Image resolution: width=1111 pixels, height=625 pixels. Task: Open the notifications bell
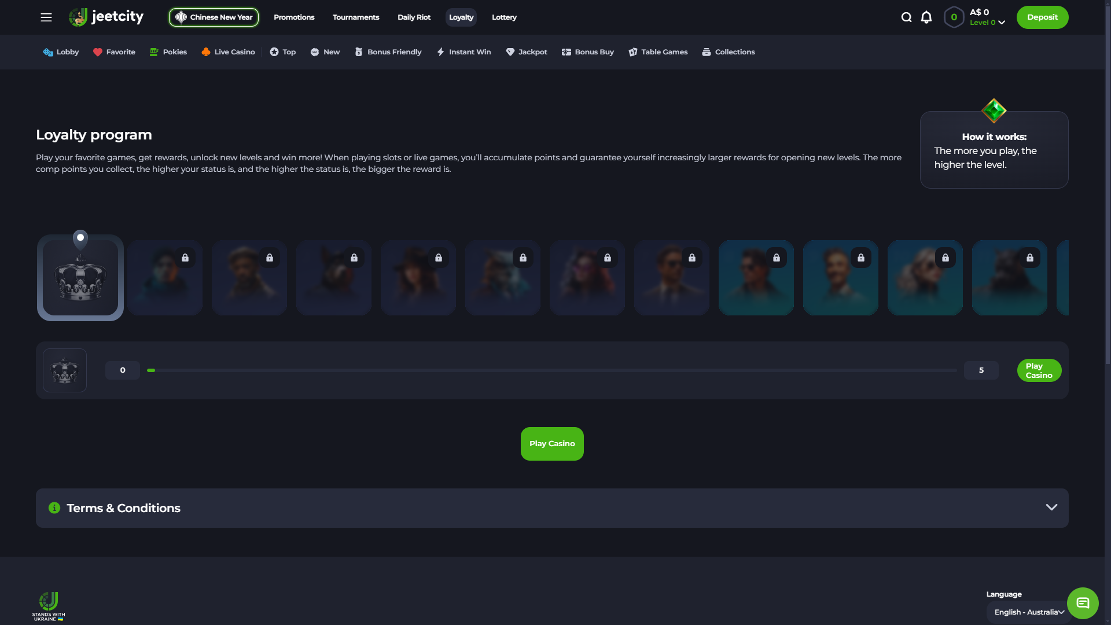pos(926,17)
